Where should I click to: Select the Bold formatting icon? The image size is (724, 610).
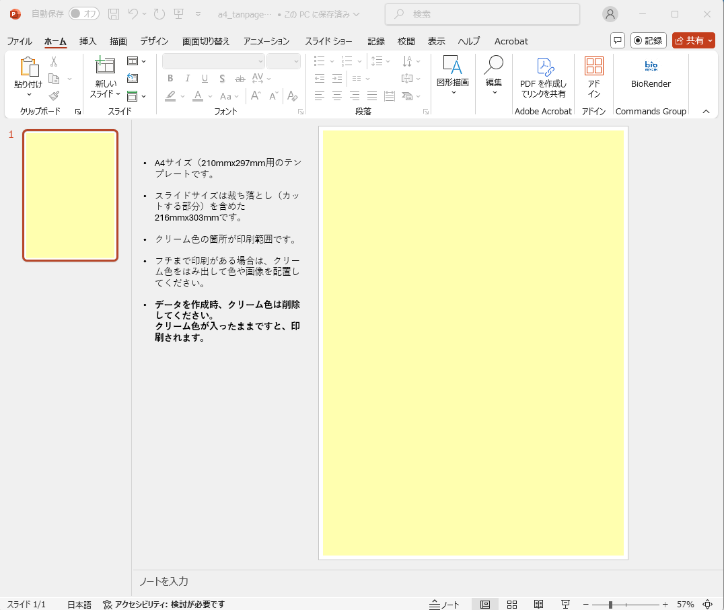[170, 79]
